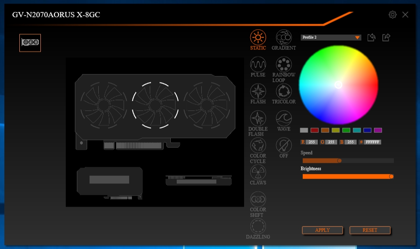Viewport: 420px width, 249px height.
Task: Select the graphics card device thumbnail
Action: point(30,43)
